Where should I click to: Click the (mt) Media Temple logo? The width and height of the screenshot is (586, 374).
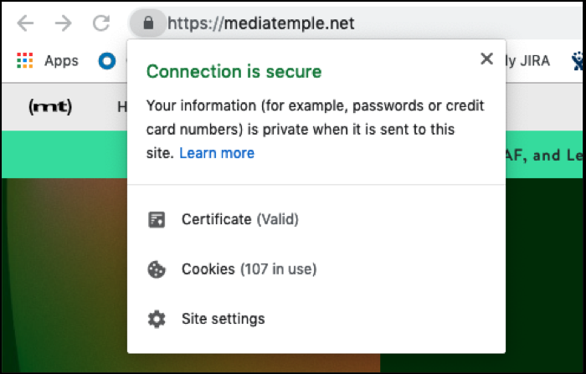click(50, 107)
